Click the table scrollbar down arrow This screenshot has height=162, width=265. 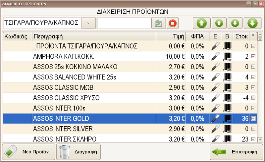260,139
